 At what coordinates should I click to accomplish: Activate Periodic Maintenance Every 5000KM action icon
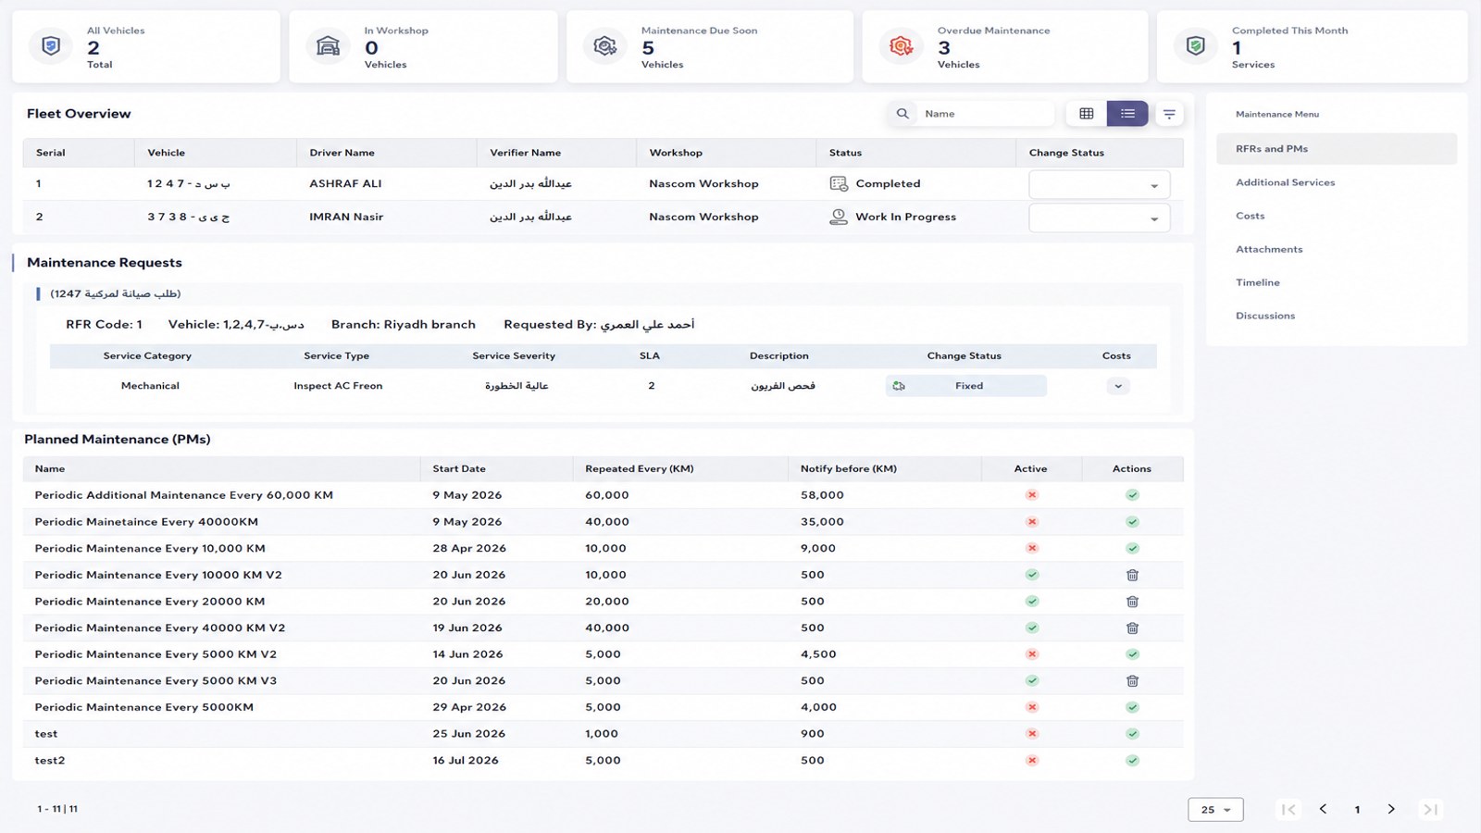(1132, 707)
